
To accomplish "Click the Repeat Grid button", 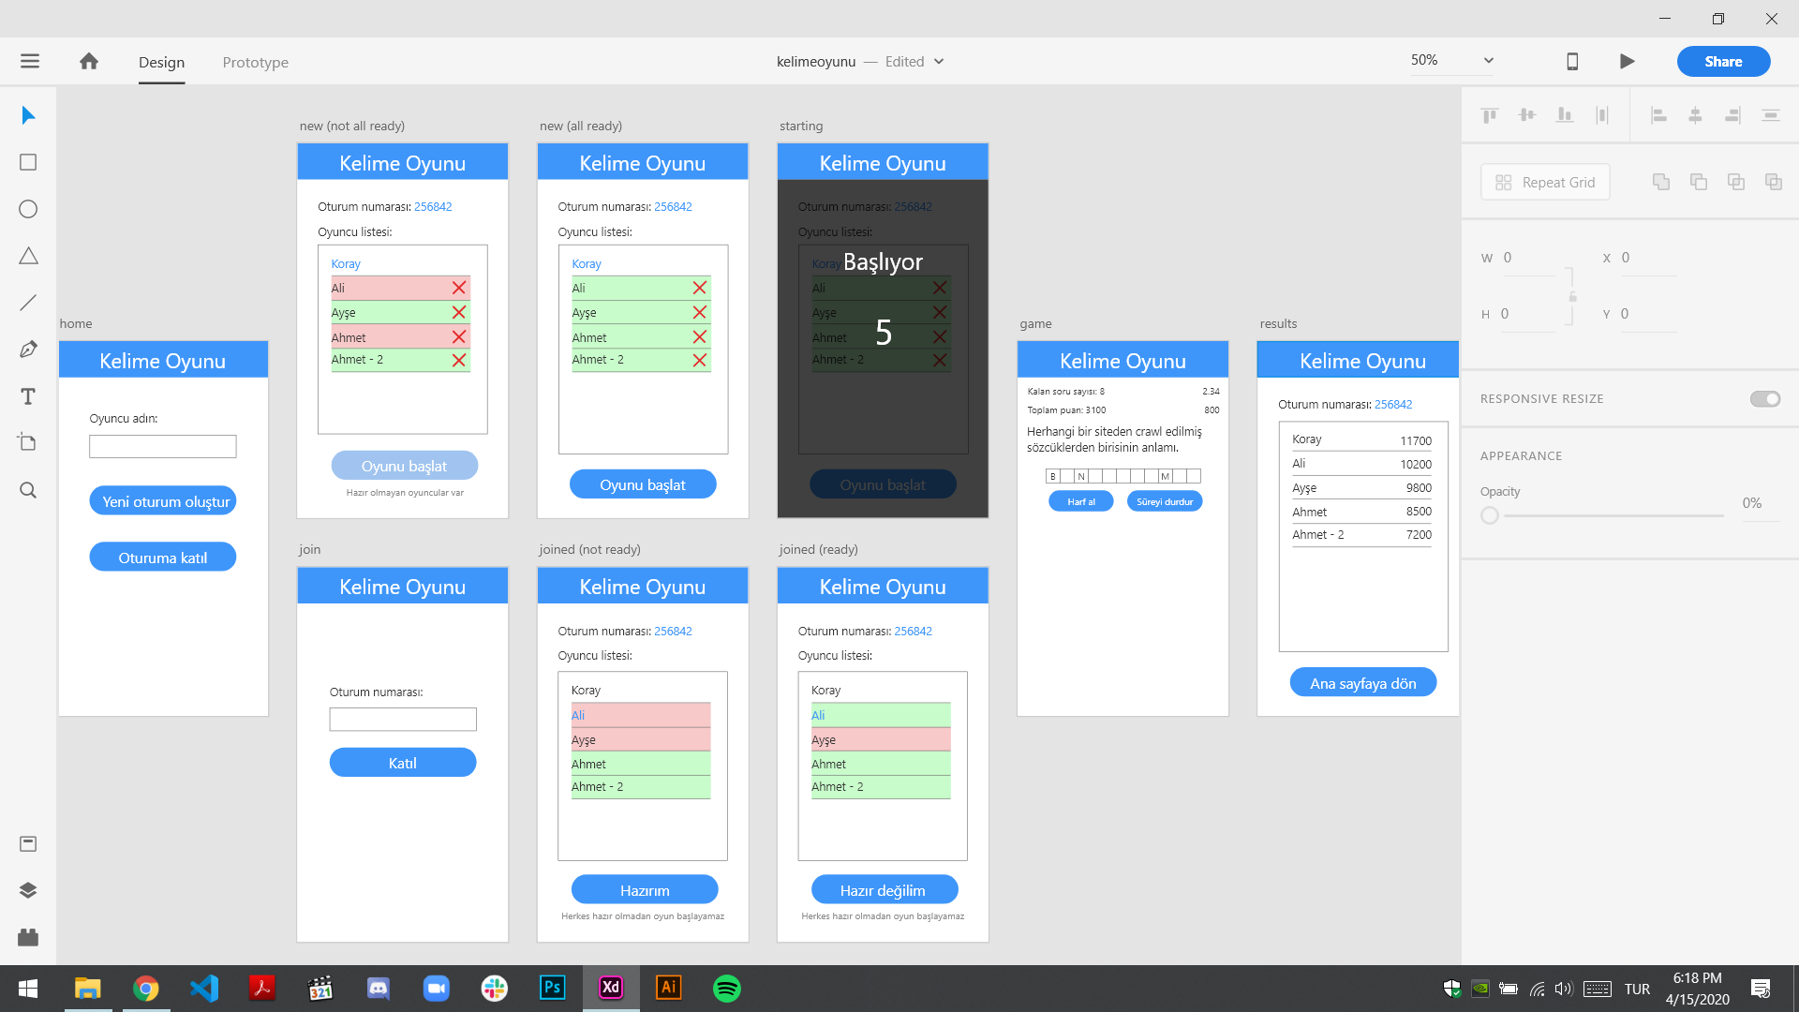I will coord(1545,183).
